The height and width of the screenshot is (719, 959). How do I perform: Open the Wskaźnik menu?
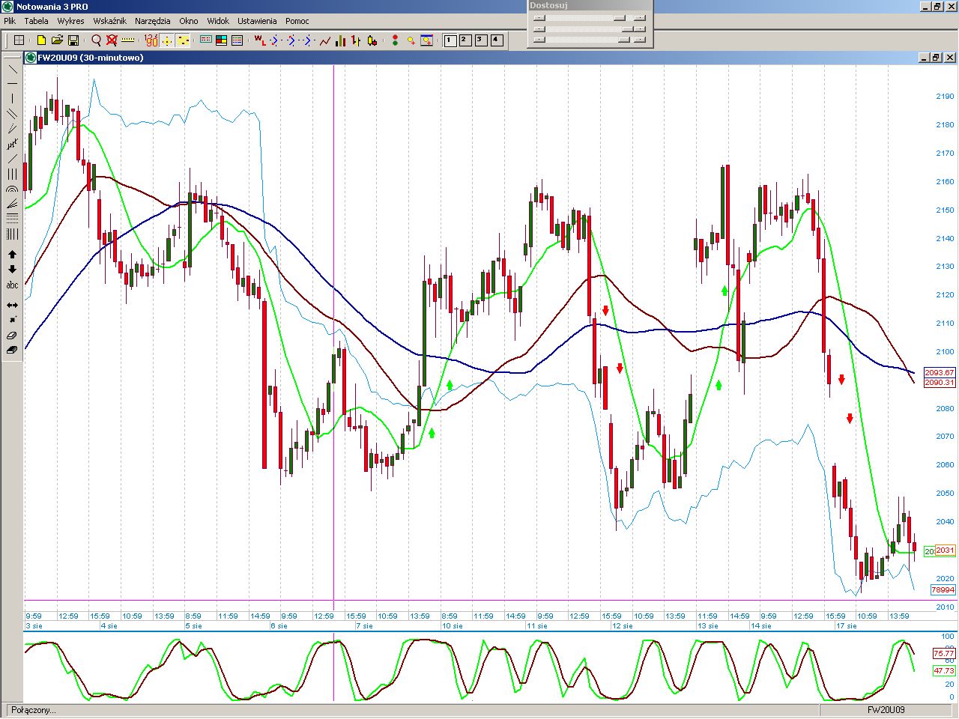(109, 21)
